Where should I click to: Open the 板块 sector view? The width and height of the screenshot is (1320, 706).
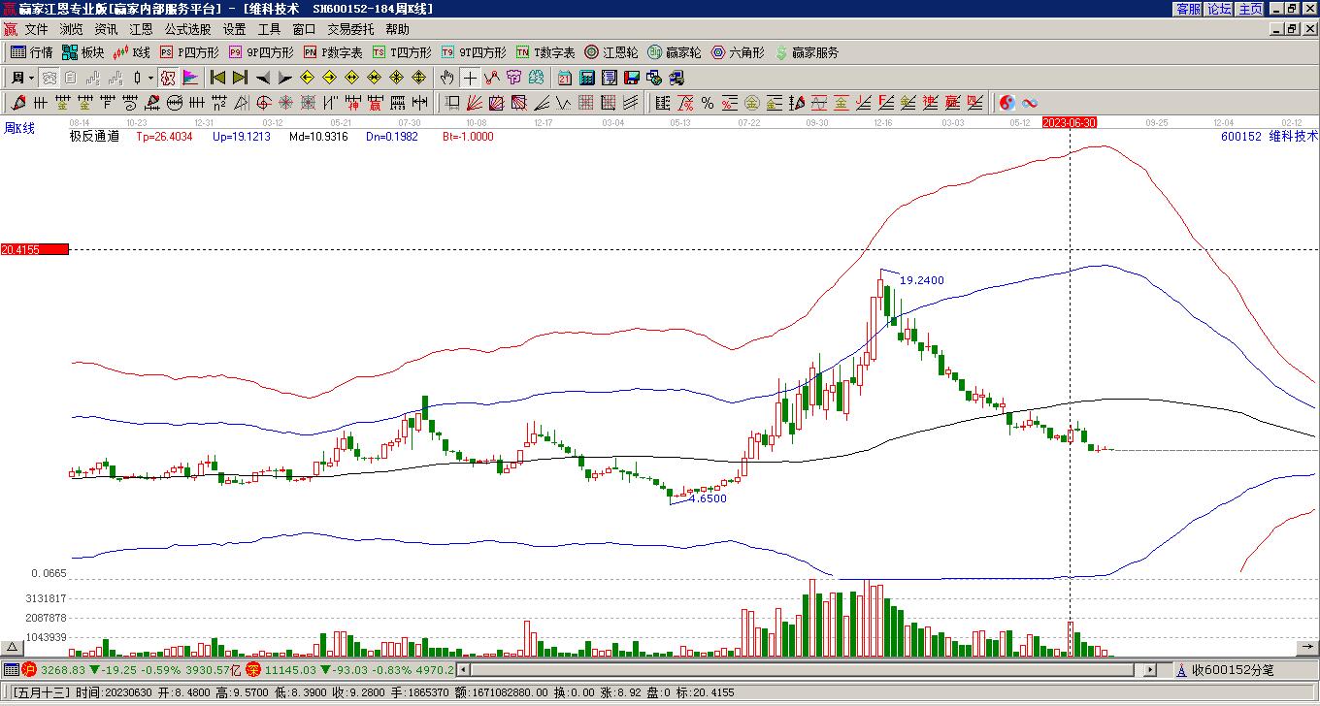83,52
